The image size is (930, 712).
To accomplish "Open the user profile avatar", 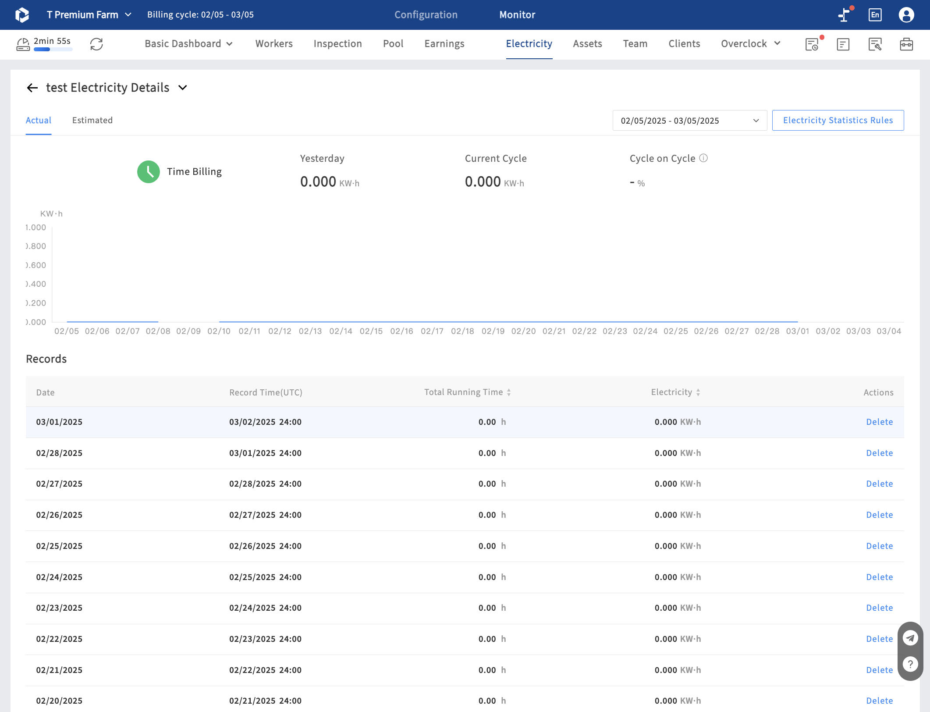I will point(906,15).
